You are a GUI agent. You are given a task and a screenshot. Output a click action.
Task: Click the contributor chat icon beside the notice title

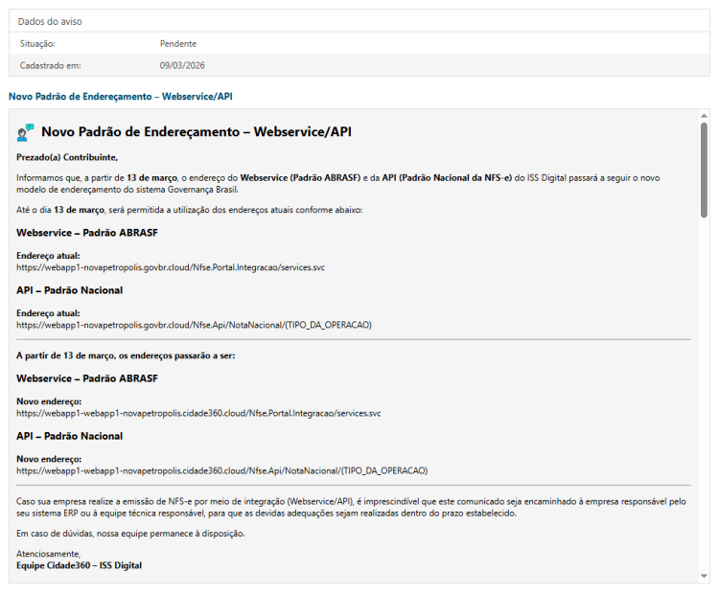(x=25, y=132)
